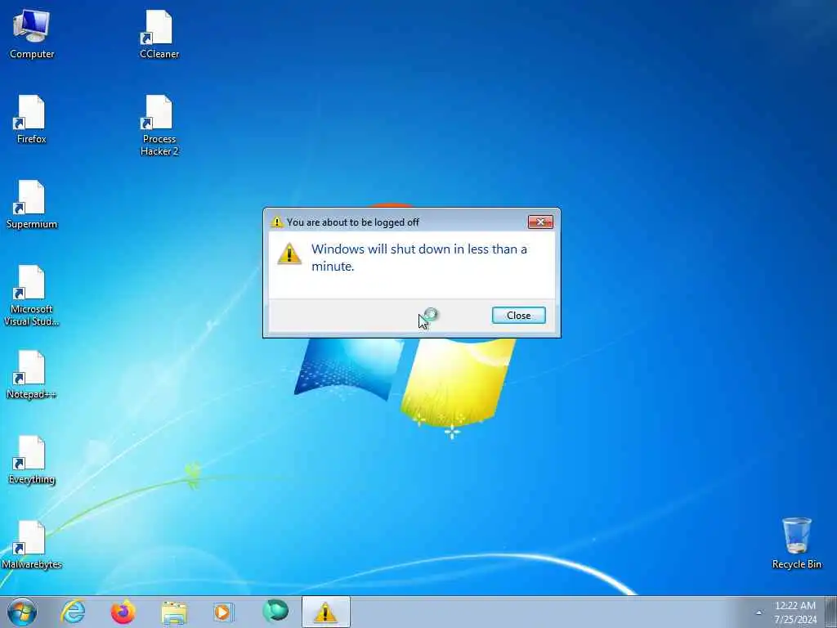Close the logged off dialog with X

point(540,222)
